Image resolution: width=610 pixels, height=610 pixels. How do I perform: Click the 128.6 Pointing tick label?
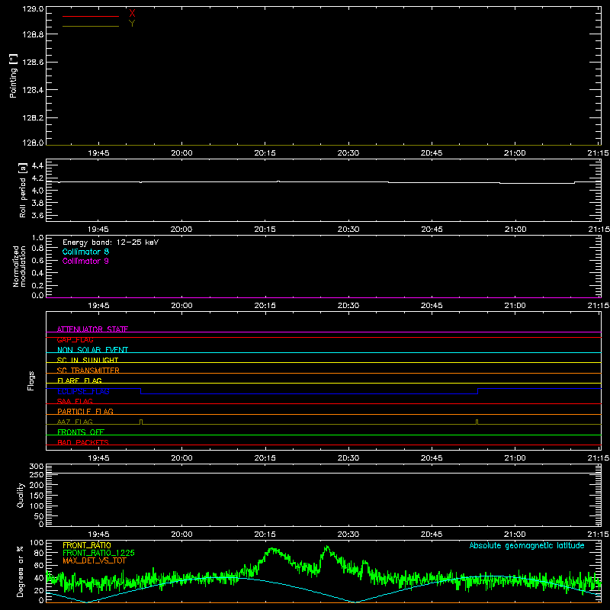point(33,63)
